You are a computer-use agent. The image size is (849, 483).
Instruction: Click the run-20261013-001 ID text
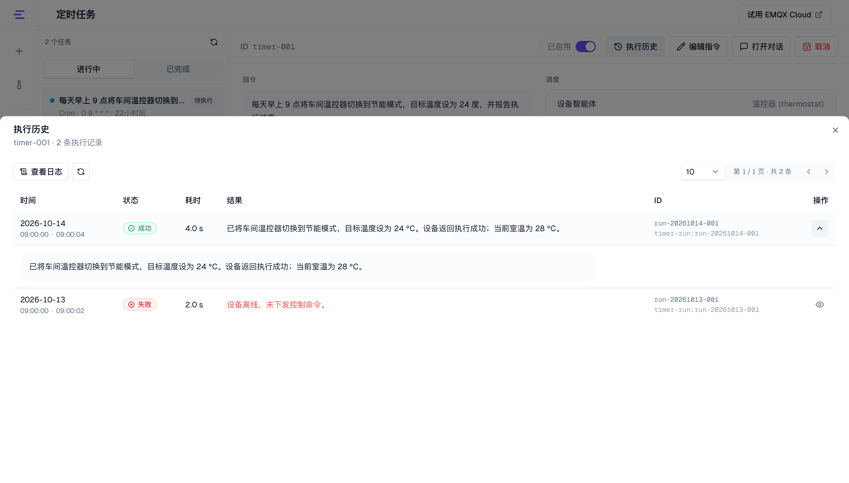[x=686, y=300]
